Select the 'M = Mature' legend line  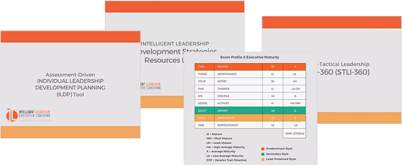tap(214, 134)
